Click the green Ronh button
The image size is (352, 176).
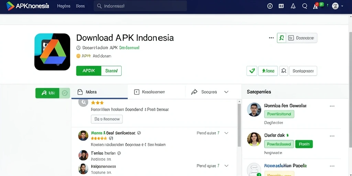[304, 144]
